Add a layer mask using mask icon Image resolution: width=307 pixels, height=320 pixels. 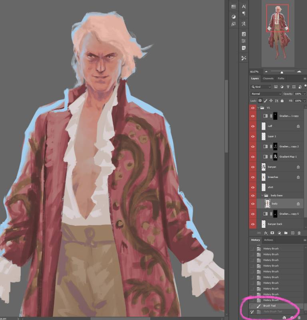pyautogui.click(x=272, y=233)
